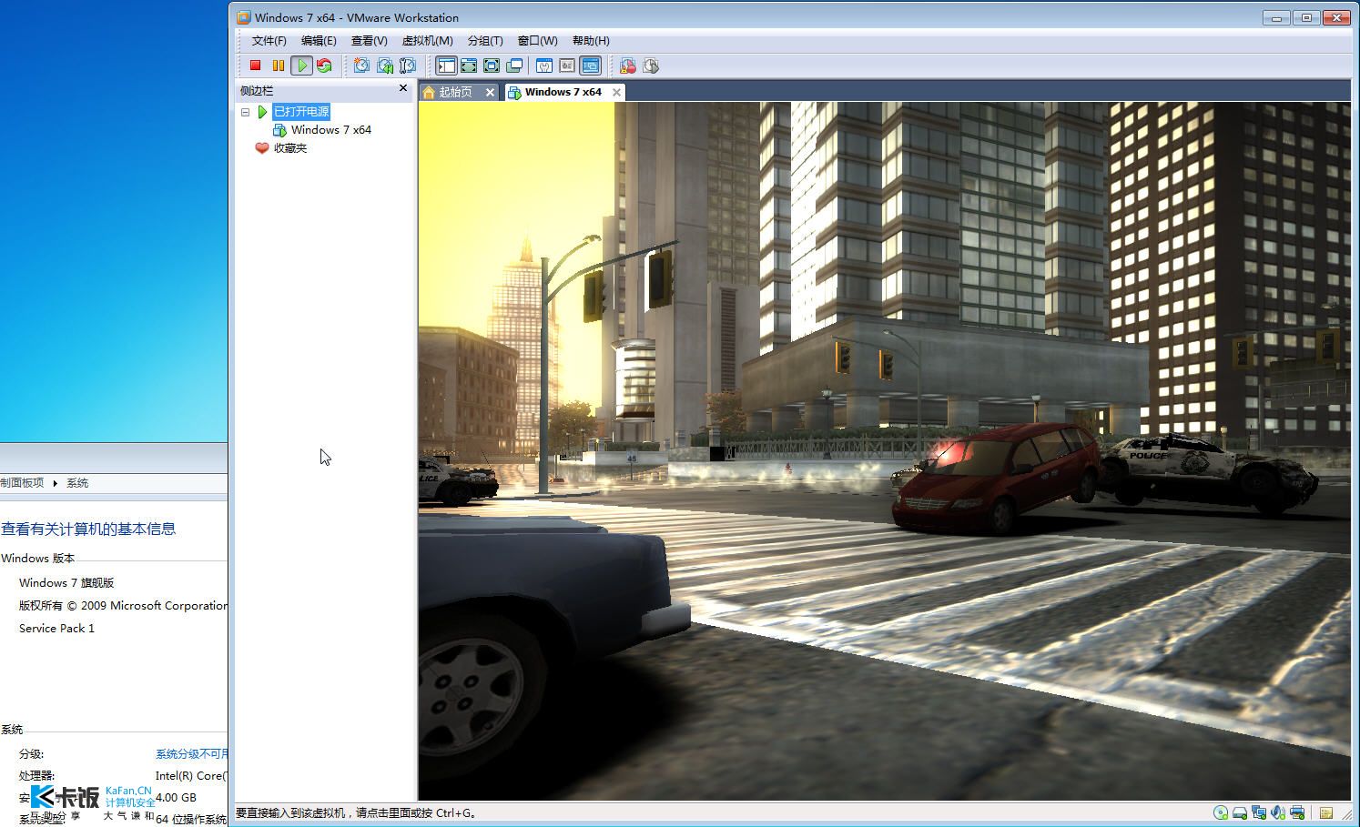
Task: Click the 'Windows 7 旗舰版' text
Action: pyautogui.click(x=66, y=583)
